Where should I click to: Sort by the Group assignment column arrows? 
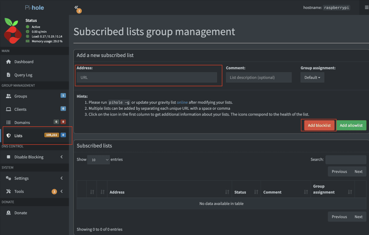(350, 192)
